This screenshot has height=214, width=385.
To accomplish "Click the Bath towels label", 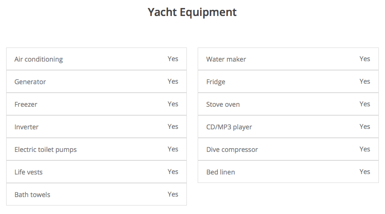I will click(x=32, y=195).
